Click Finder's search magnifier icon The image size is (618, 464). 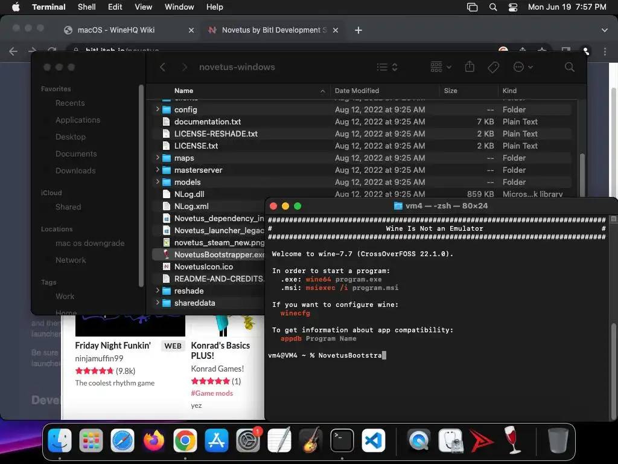pyautogui.click(x=569, y=67)
